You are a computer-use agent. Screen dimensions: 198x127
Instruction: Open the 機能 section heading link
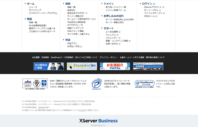(x=68, y=4)
